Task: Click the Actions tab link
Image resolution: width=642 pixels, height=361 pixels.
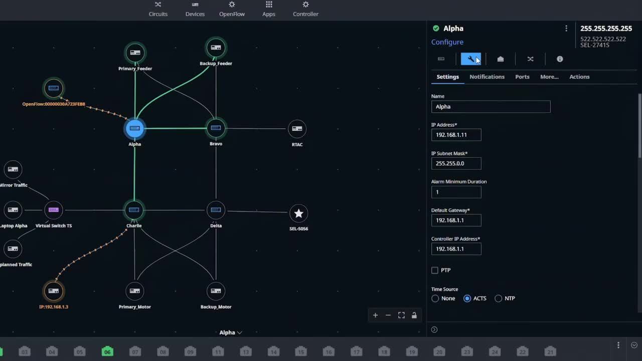Action: click(x=579, y=77)
